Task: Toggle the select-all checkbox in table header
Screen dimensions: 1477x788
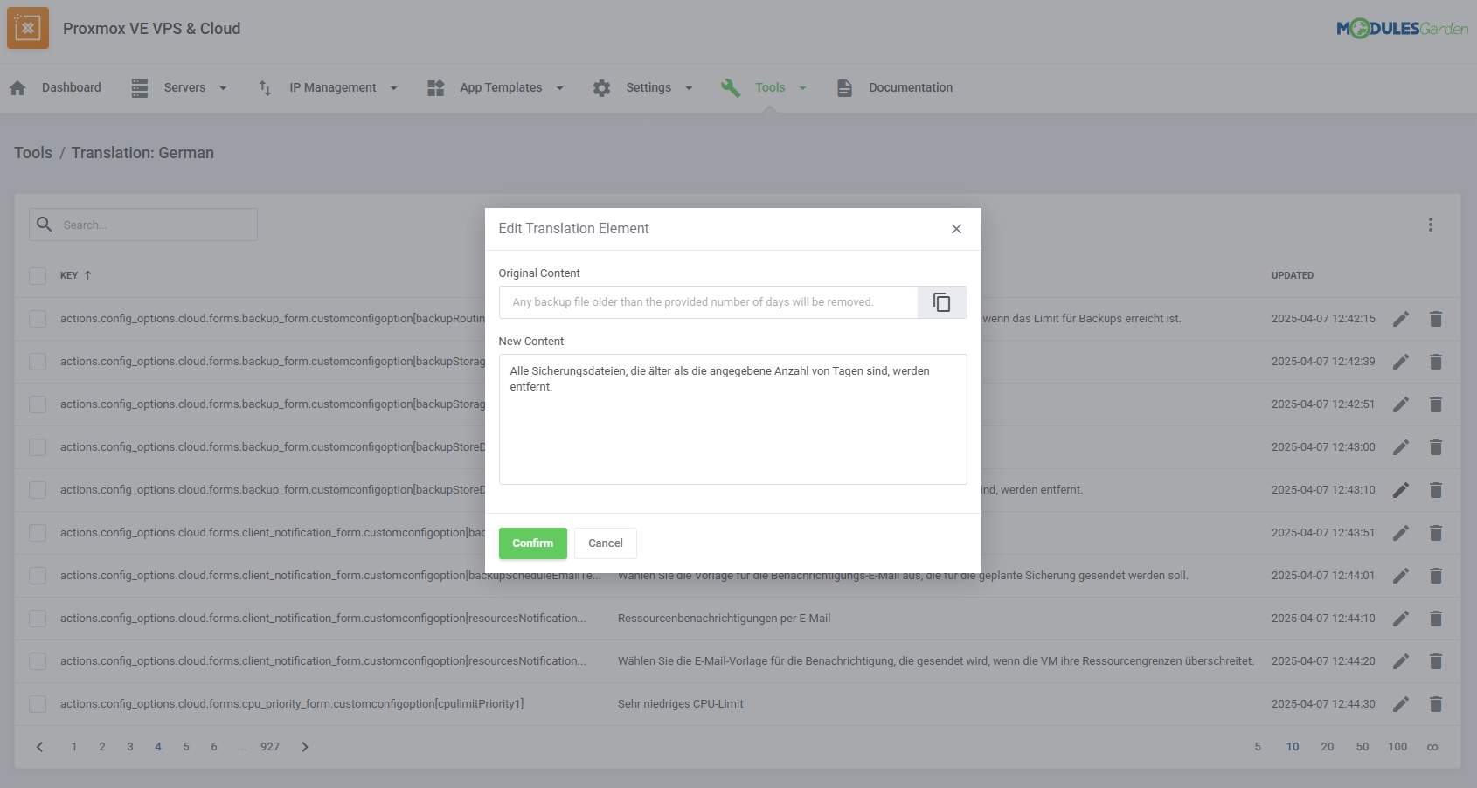Action: coord(38,275)
